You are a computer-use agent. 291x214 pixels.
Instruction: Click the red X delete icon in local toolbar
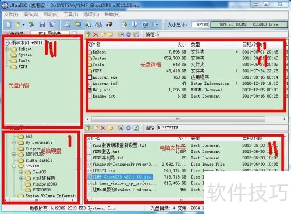(x=103, y=128)
